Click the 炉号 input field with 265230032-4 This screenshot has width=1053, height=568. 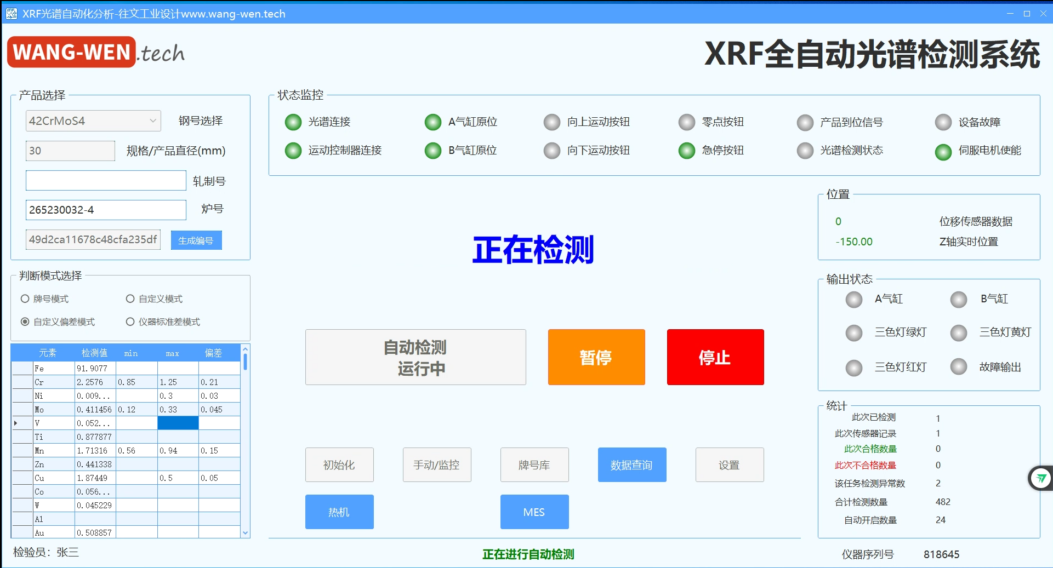tap(106, 210)
